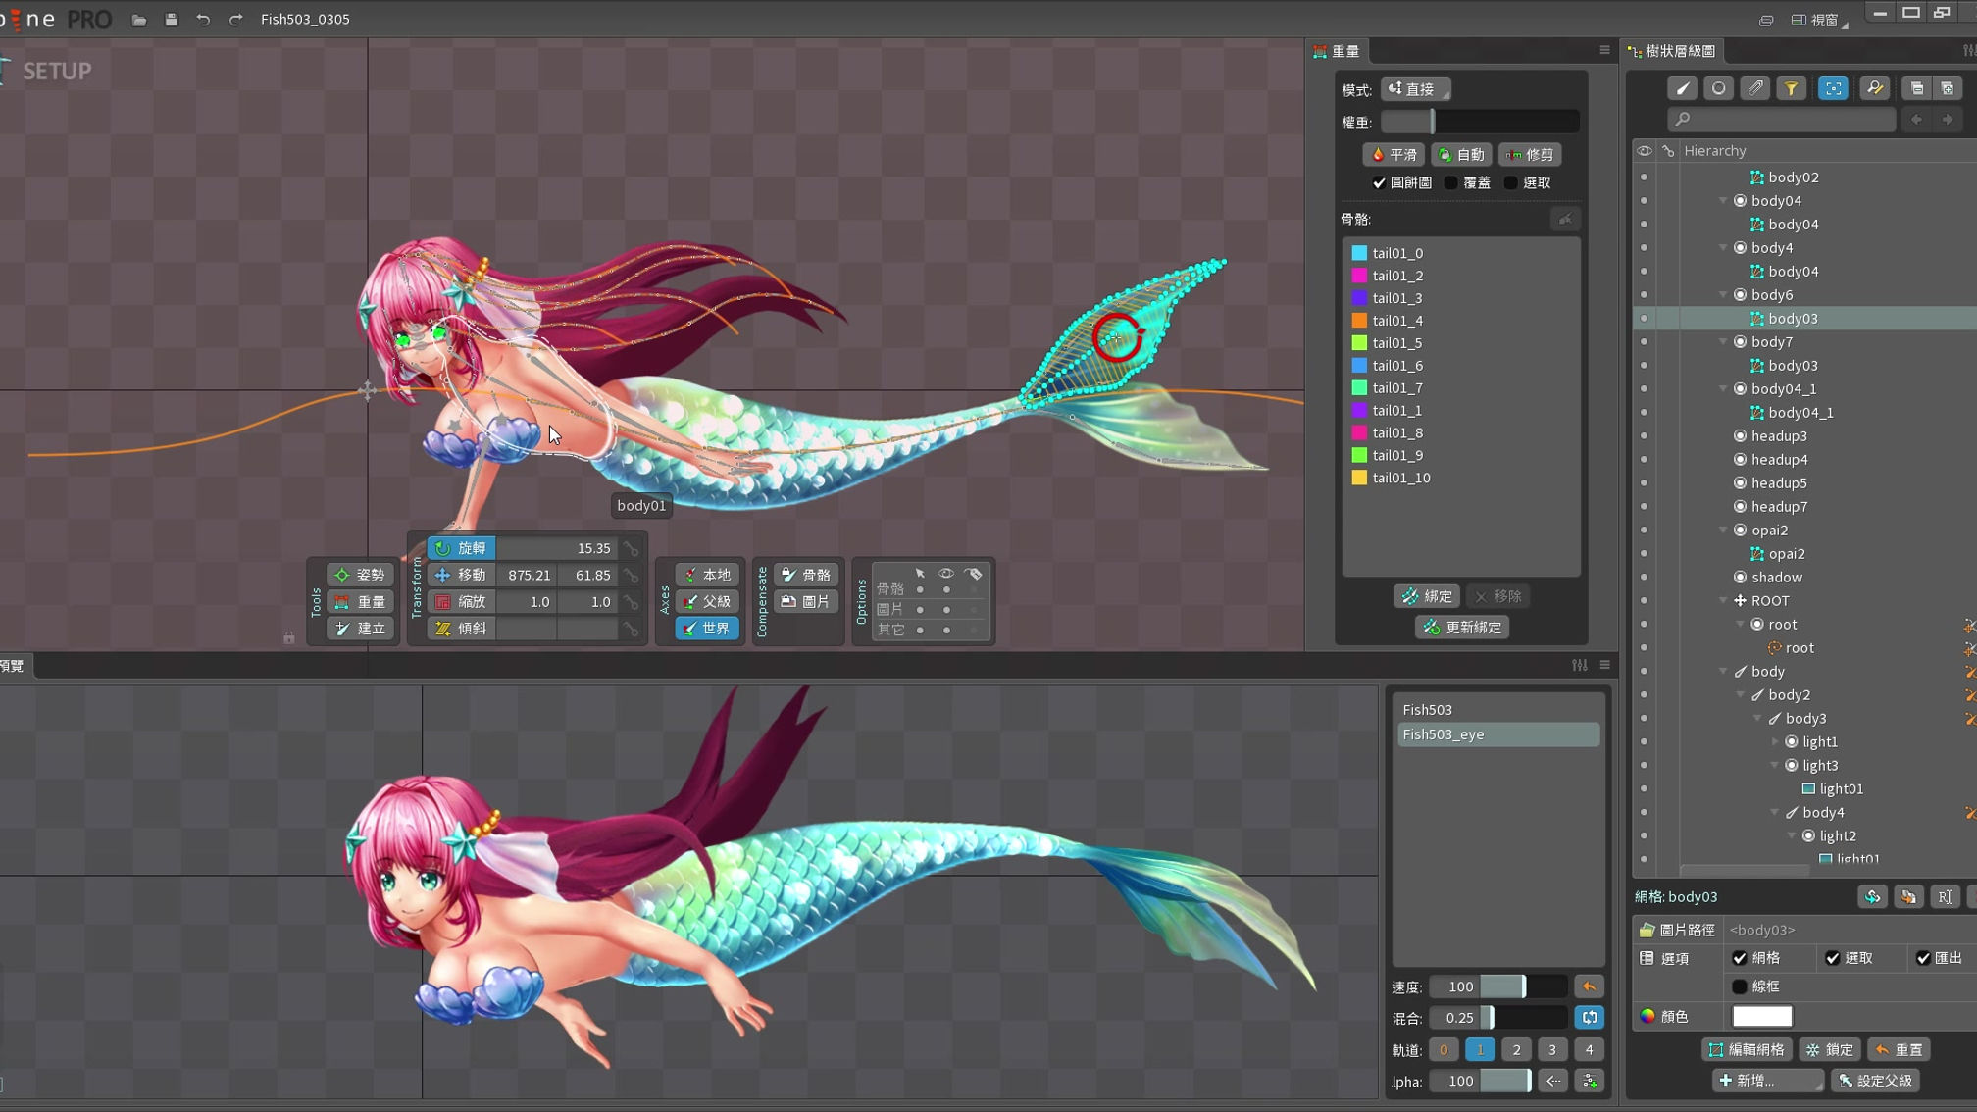The height and width of the screenshot is (1112, 1977).
Task: Open the weights panel hamburger menu
Action: [1604, 50]
